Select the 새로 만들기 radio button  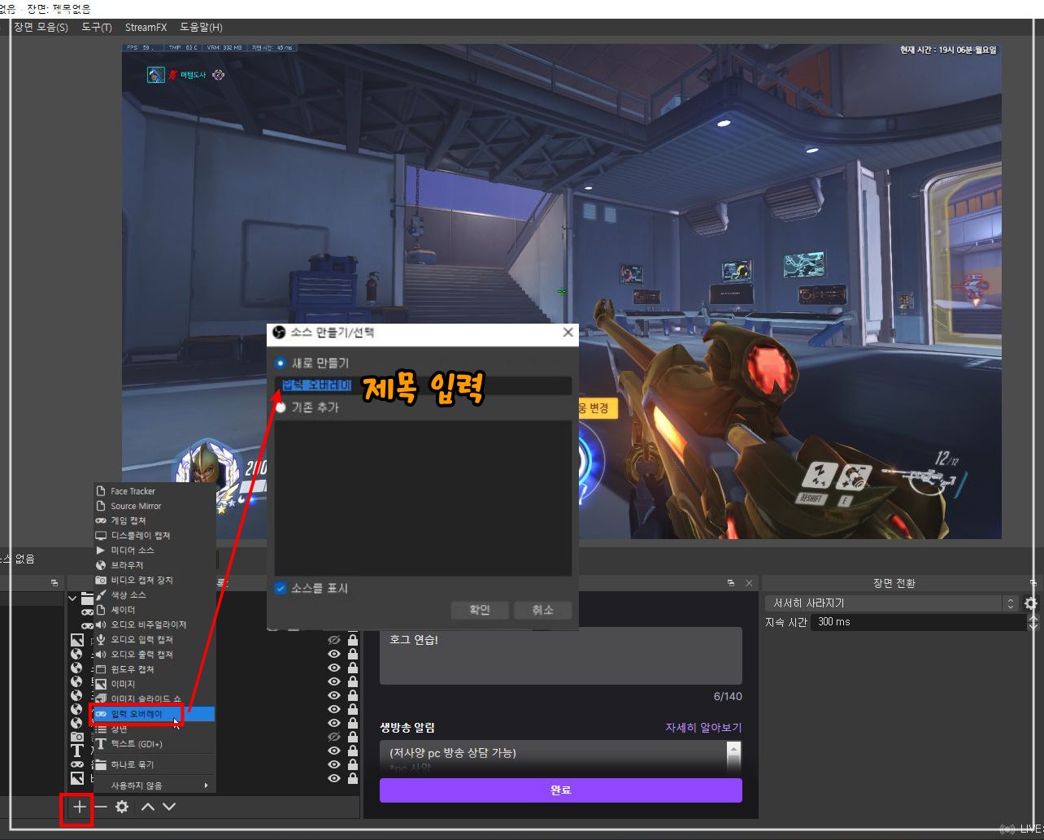pyautogui.click(x=281, y=363)
